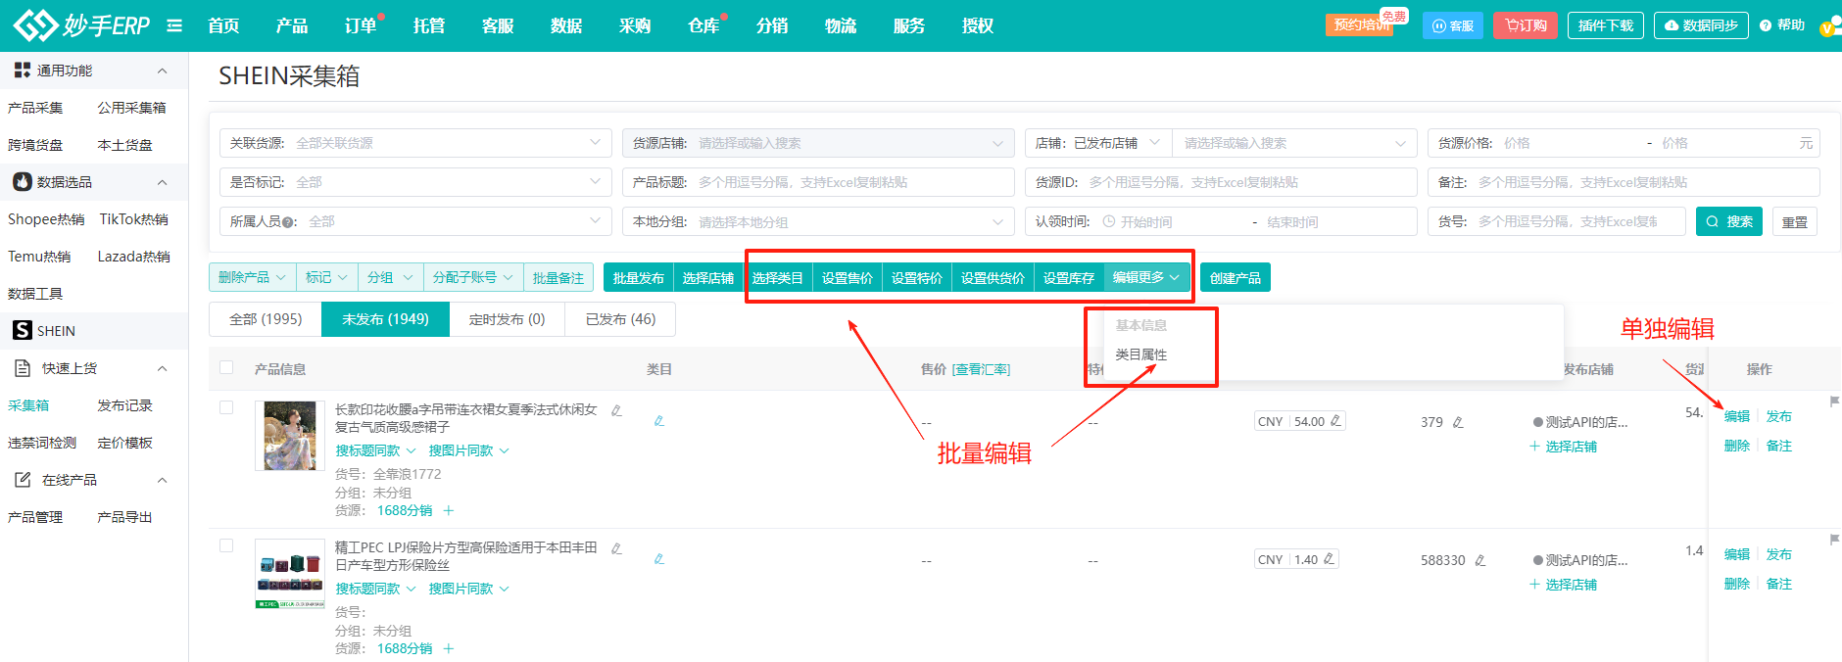The height and width of the screenshot is (662, 1842).
Task: Edit title pencil of the 长款印花收腰 dress product
Action: pos(616,410)
